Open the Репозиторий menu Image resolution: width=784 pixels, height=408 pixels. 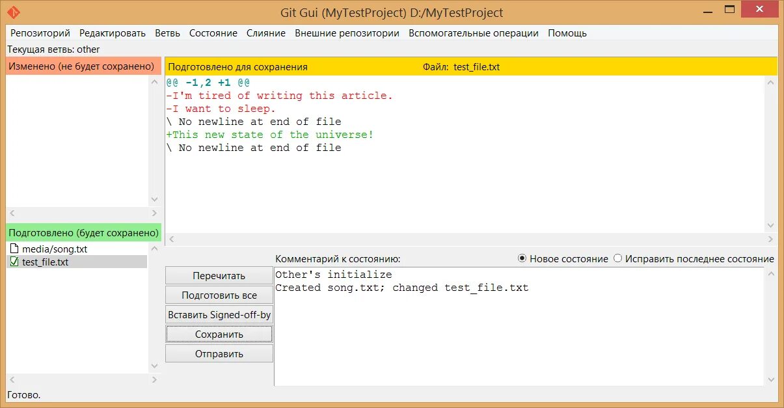pyautogui.click(x=40, y=33)
